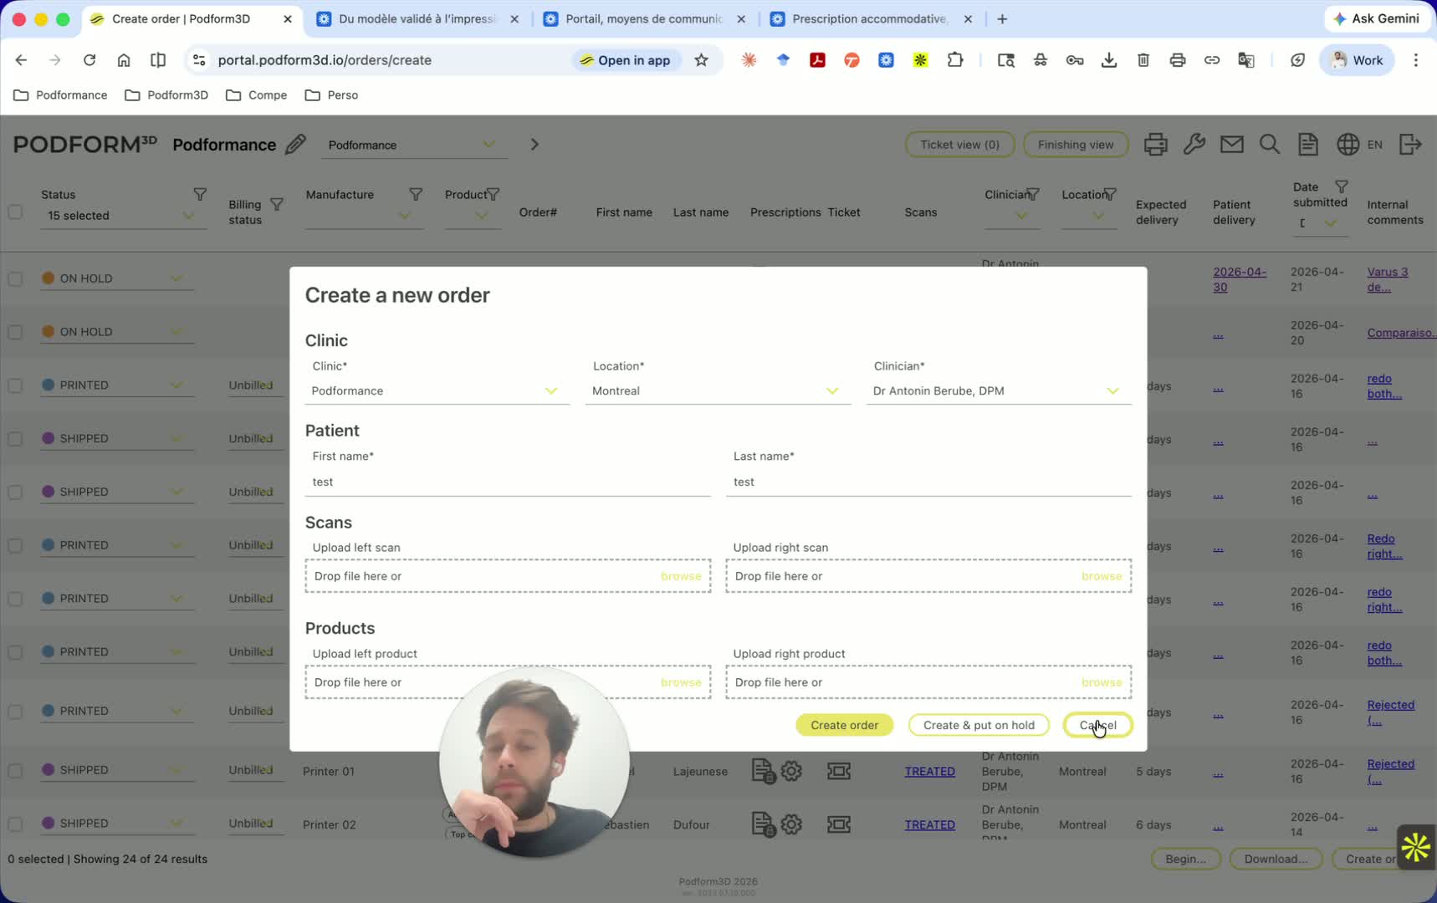Click the Last name field
The width and height of the screenshot is (1437, 903).
click(x=928, y=482)
